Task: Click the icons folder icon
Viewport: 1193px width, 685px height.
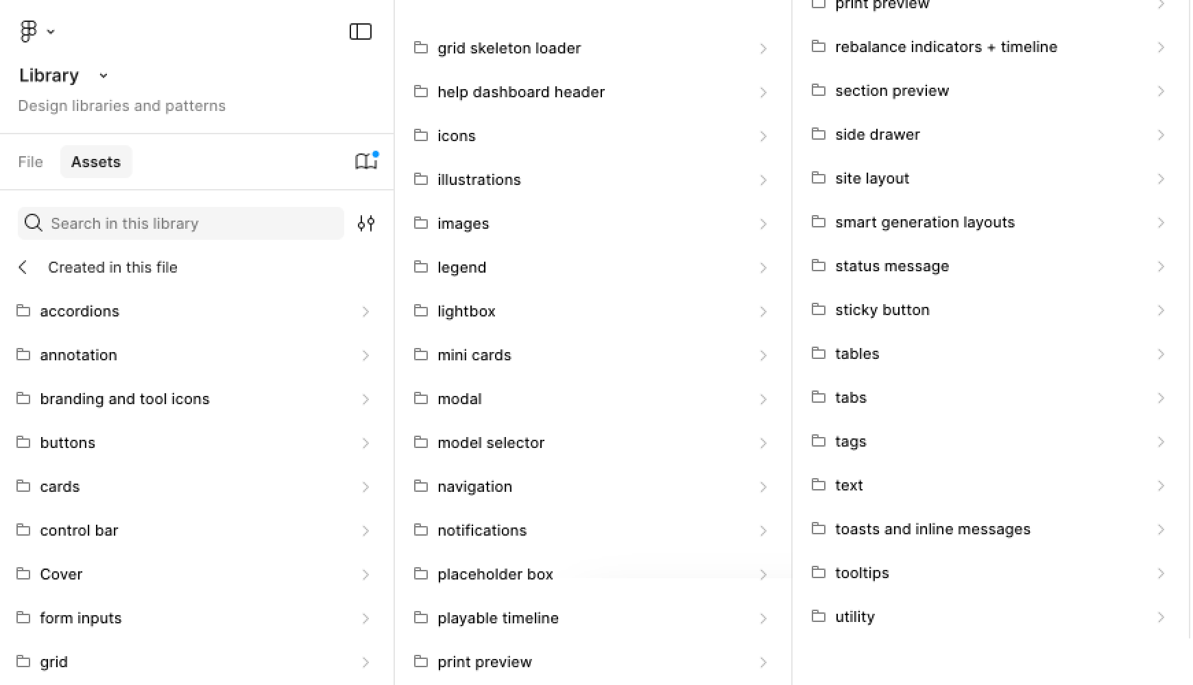Action: pos(421,135)
